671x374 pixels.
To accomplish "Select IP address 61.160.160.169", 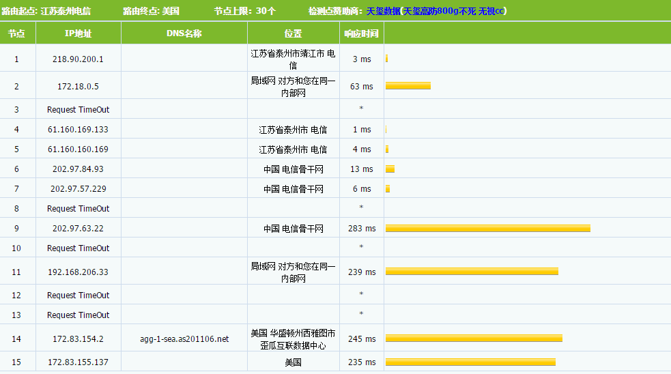I will pos(78,149).
